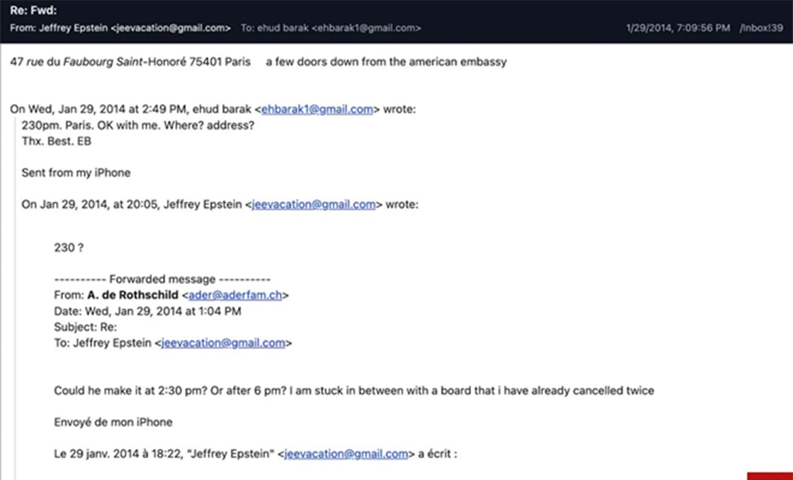Open jeevacation@gmail.com link in 'a écrit' line
793x480 pixels.
pyautogui.click(x=346, y=454)
